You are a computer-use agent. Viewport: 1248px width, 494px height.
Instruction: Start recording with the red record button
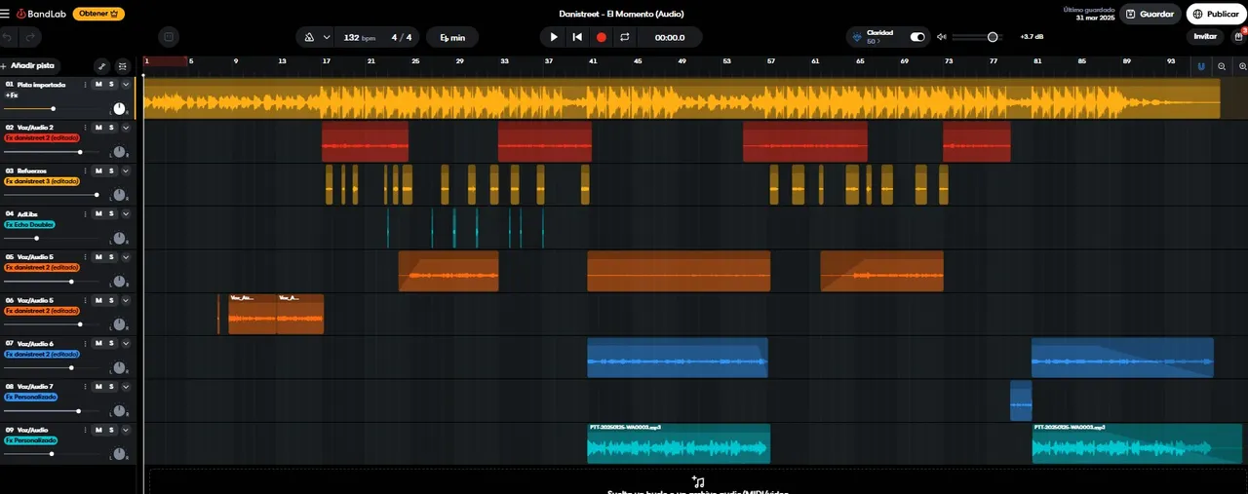click(601, 37)
